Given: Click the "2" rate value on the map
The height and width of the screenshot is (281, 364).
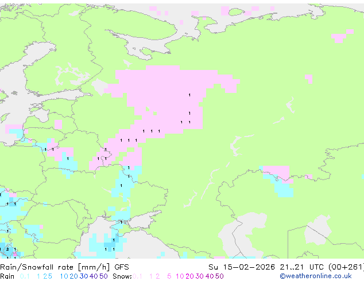Looking at the screenshot, I should (7, 249).
